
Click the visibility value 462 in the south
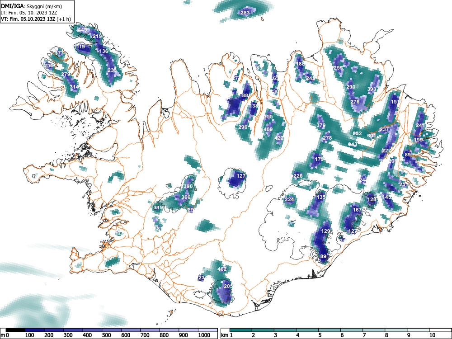click(x=222, y=269)
